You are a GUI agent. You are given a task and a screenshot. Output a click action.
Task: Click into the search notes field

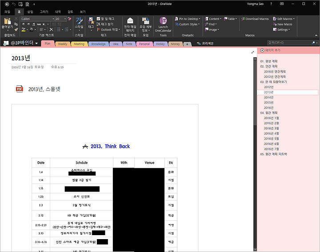pos(289,43)
